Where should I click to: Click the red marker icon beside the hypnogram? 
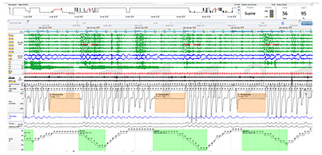click(238, 7)
